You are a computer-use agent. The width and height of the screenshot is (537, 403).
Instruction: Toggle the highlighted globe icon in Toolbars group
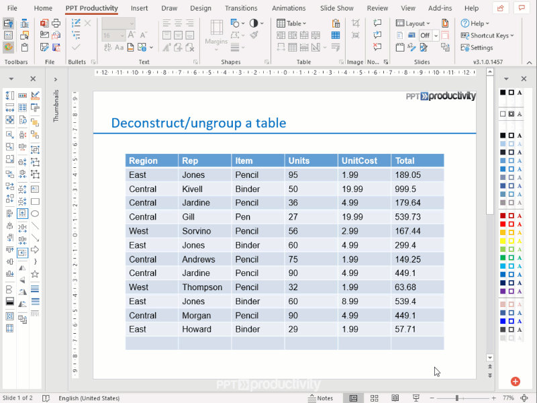[x=8, y=47]
